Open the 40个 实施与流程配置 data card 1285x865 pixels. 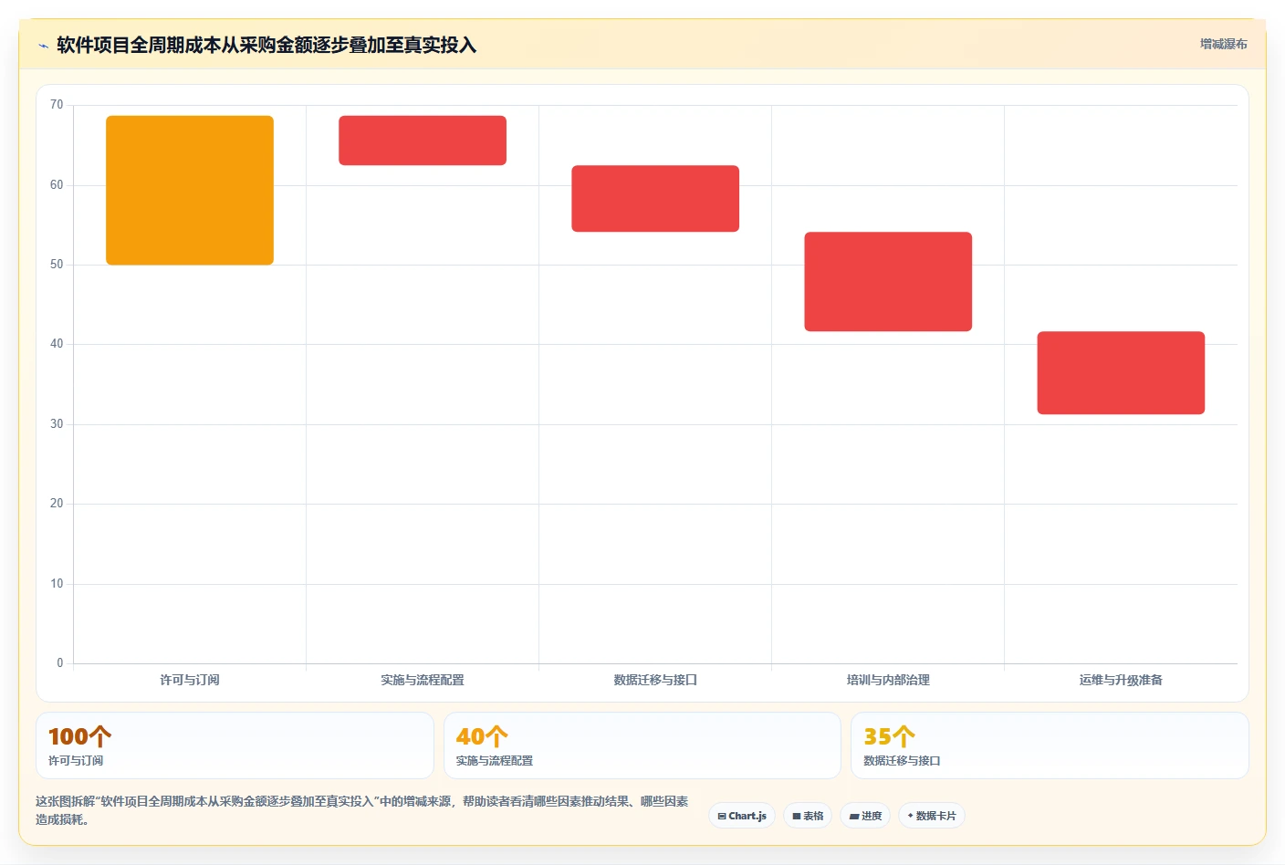(x=642, y=745)
